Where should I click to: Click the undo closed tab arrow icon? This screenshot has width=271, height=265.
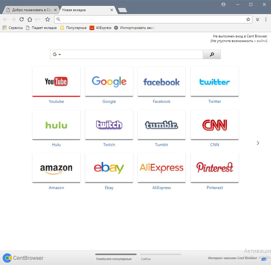[38, 19]
